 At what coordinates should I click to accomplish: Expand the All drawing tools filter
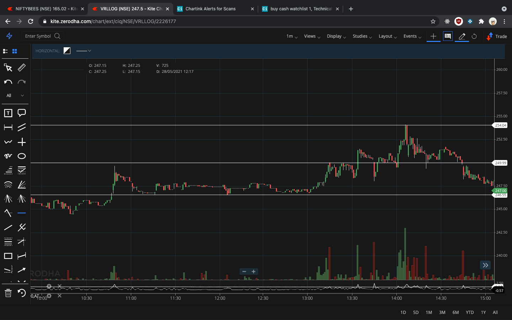[x=15, y=95]
